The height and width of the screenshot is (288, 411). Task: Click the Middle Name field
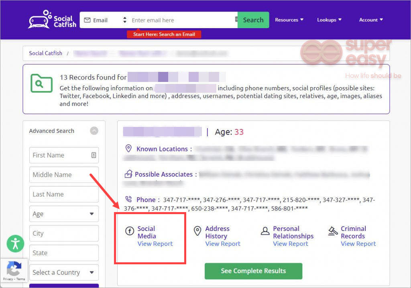(64, 175)
